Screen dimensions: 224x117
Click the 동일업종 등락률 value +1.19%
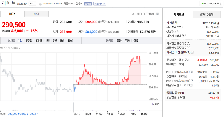pyautogui.click(x=214, y=97)
